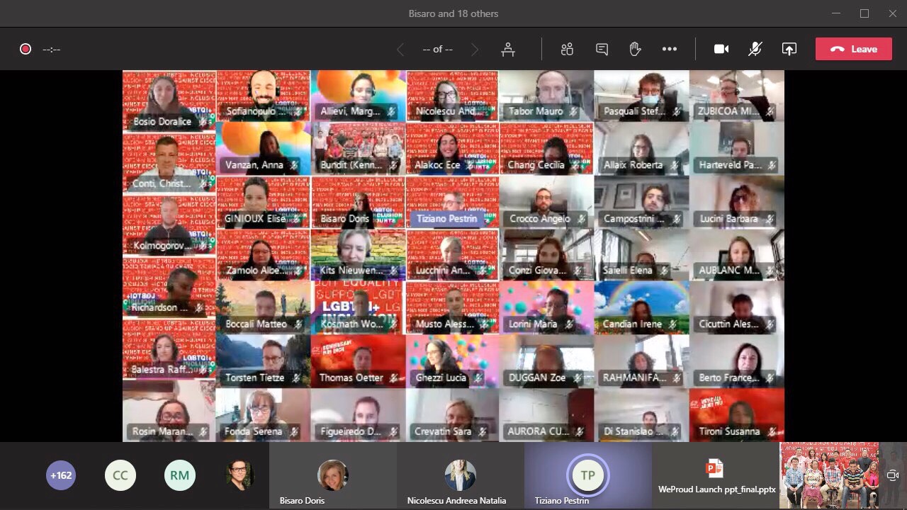Open the meeting chat
The height and width of the screenshot is (510, 907).
click(602, 49)
